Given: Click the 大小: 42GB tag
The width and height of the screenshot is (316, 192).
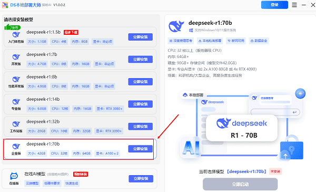Looking at the screenshot, I should (x=36, y=153).
